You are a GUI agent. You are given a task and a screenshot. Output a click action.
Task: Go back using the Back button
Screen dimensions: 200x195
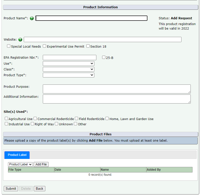pos(40,188)
